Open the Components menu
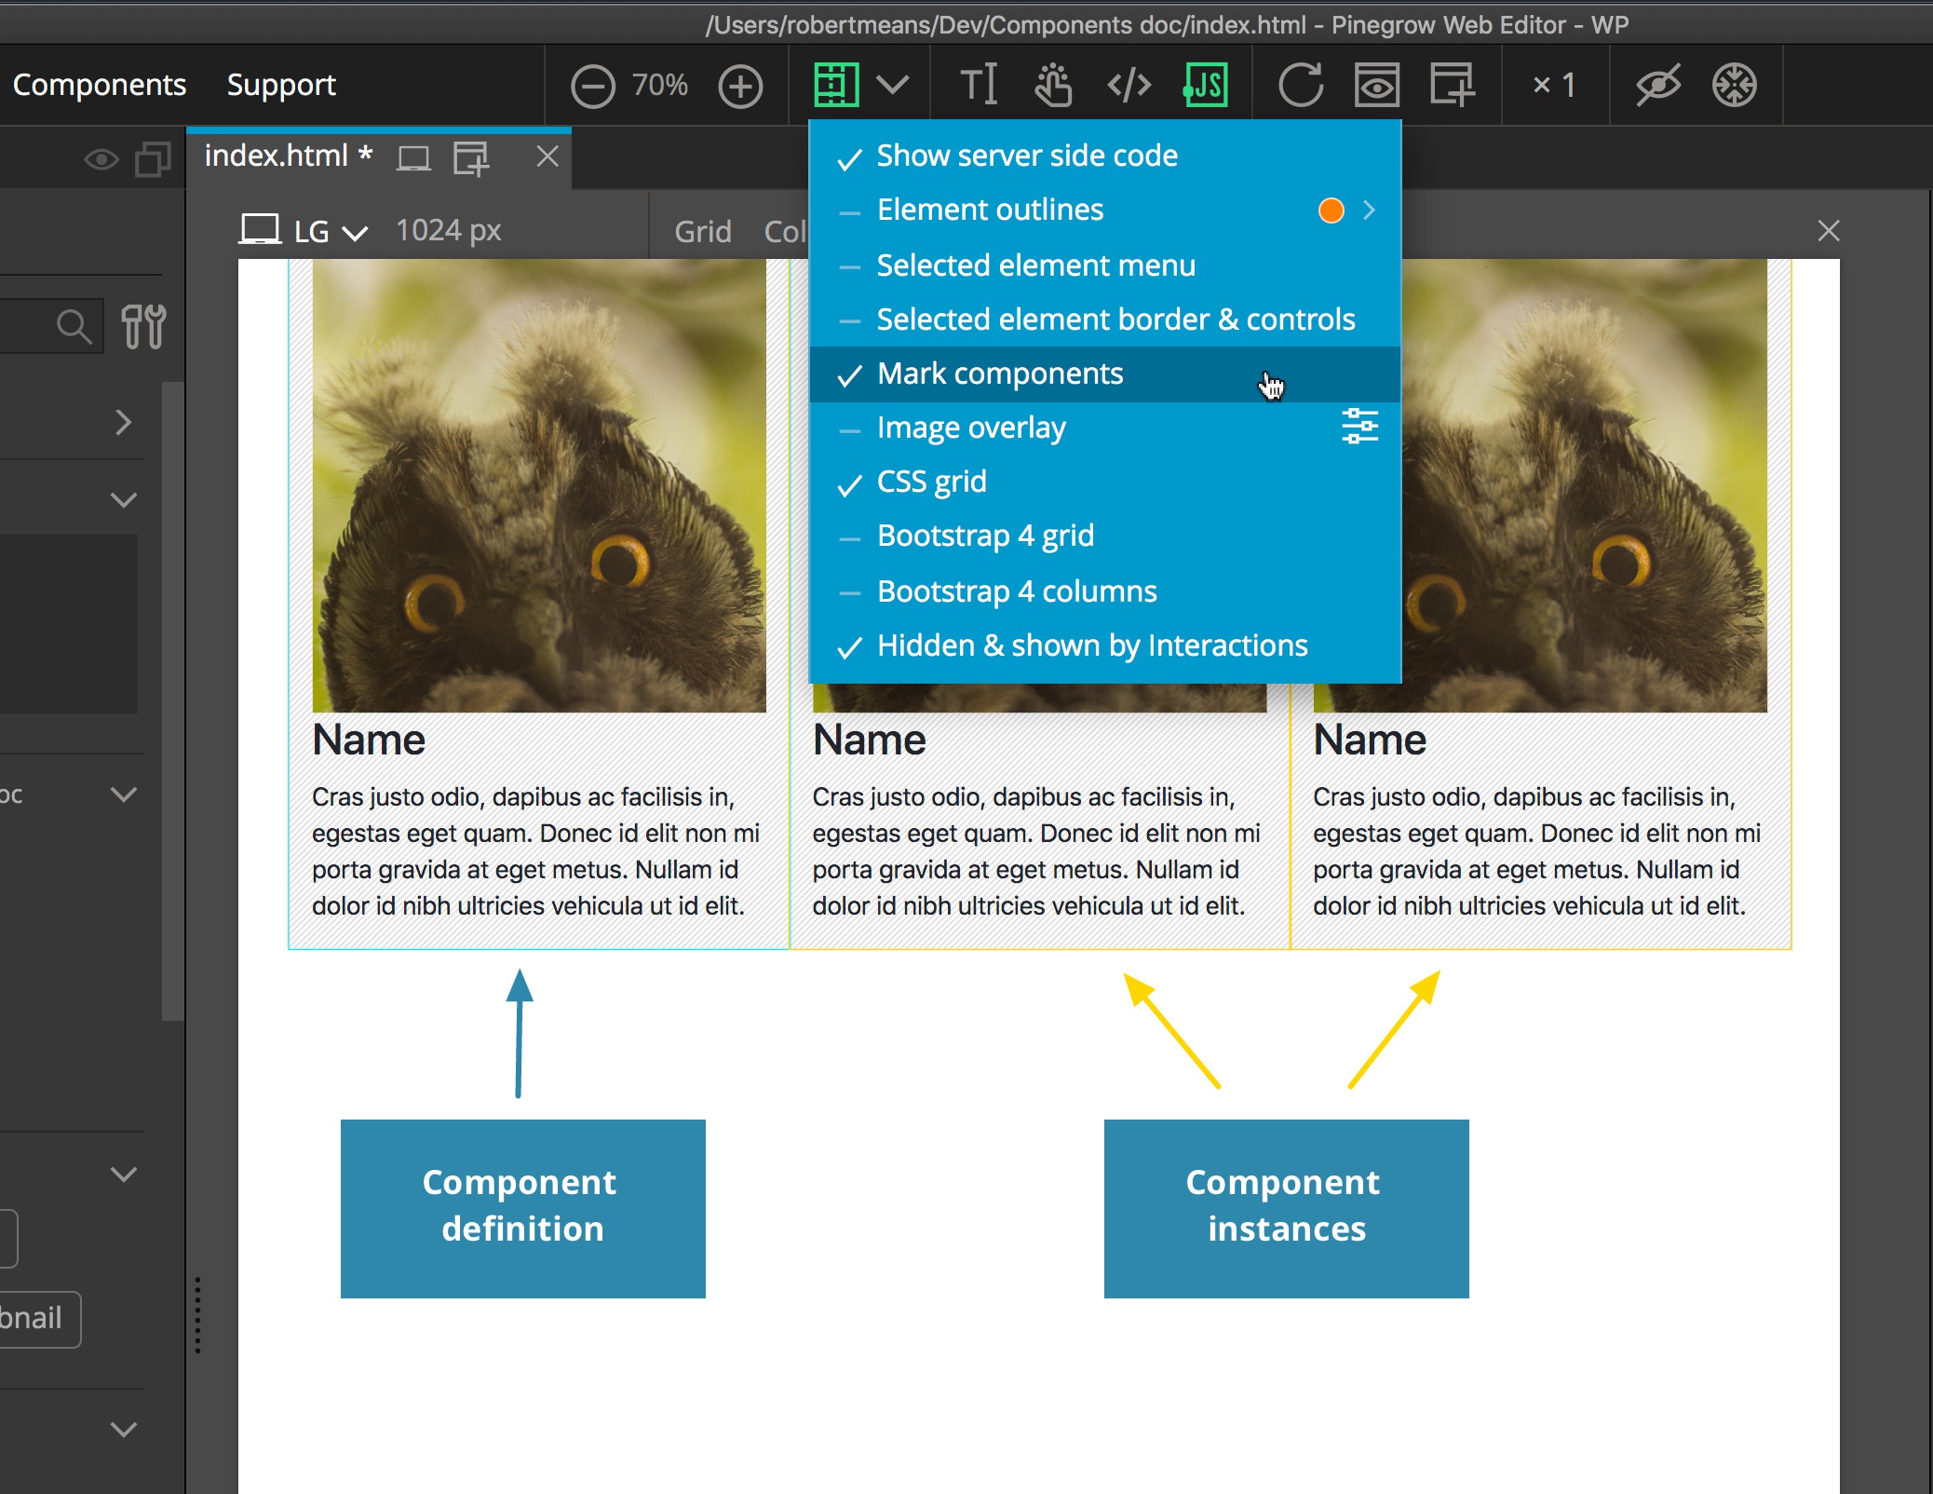 click(100, 85)
